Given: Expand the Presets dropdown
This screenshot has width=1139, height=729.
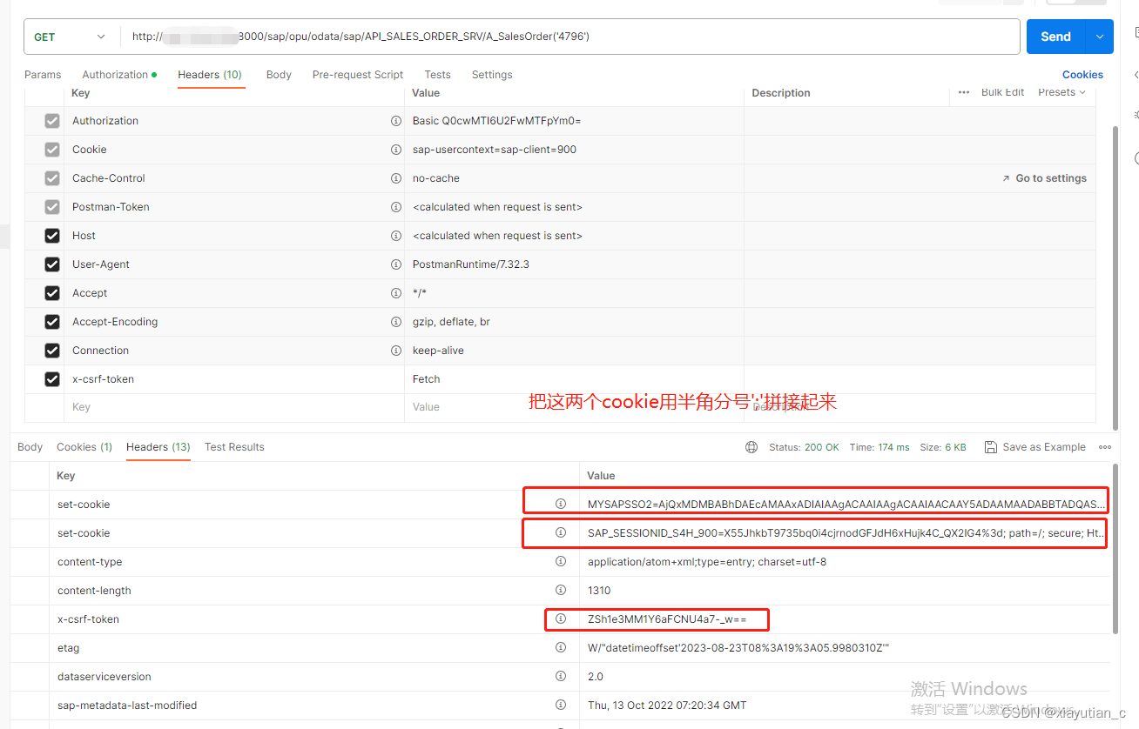Looking at the screenshot, I should (x=1061, y=92).
